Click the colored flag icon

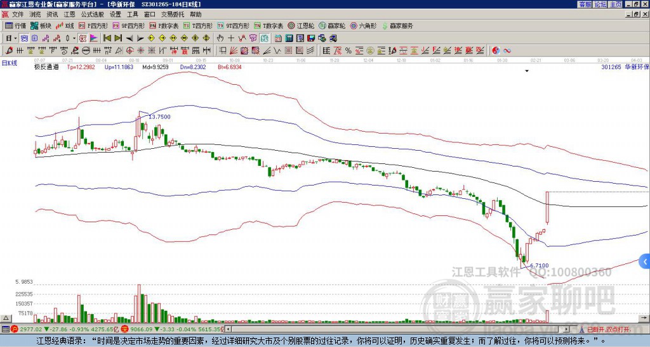pos(94,38)
